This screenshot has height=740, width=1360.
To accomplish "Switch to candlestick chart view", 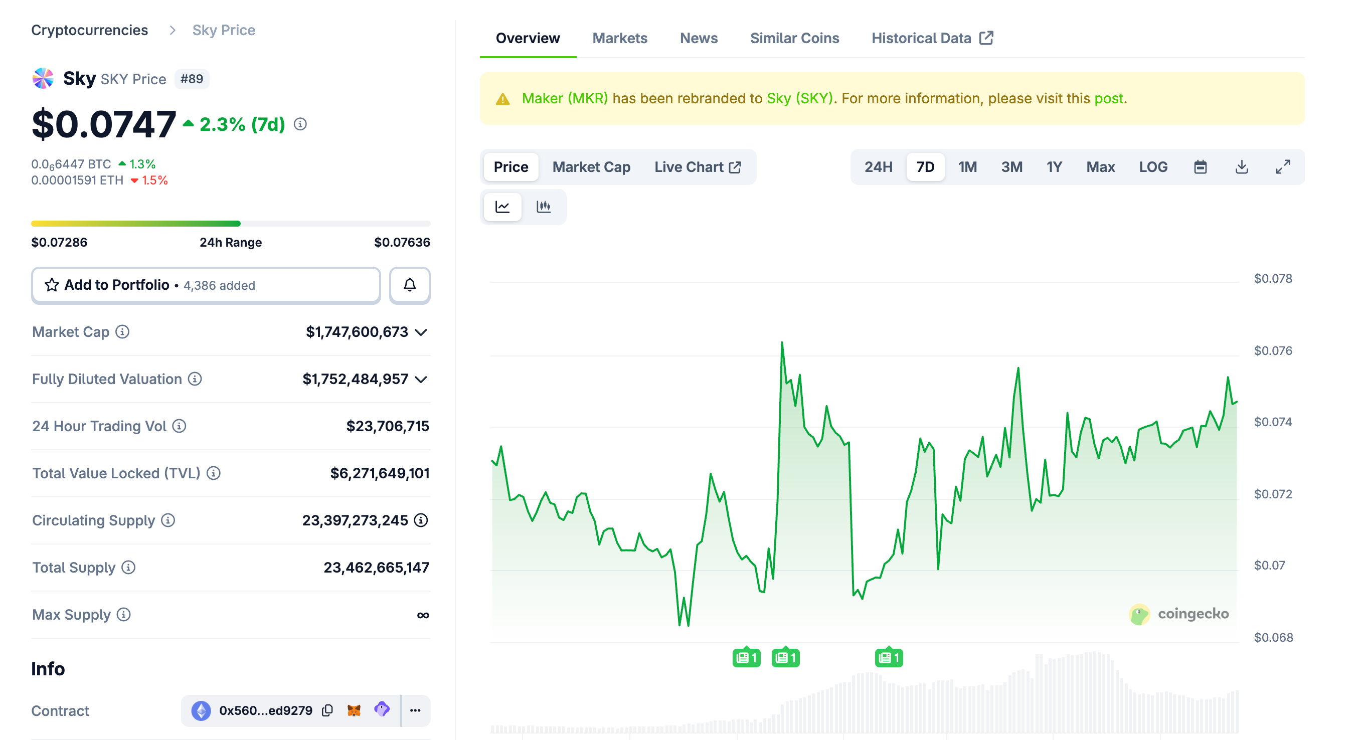I will (x=543, y=207).
